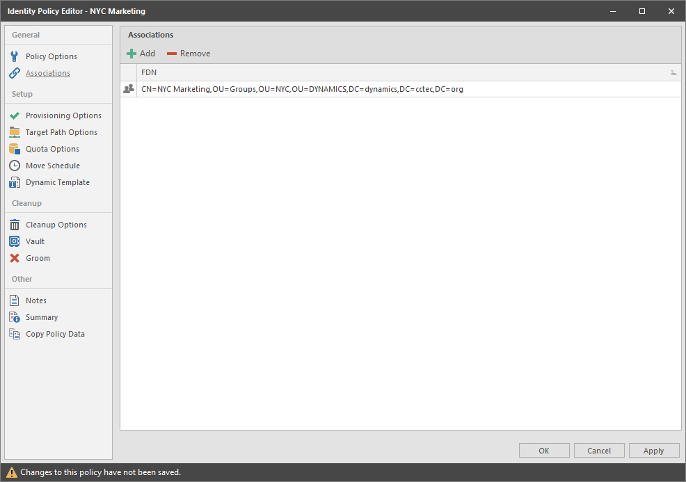Click the Notes page icon
The height and width of the screenshot is (482, 686).
pos(15,300)
